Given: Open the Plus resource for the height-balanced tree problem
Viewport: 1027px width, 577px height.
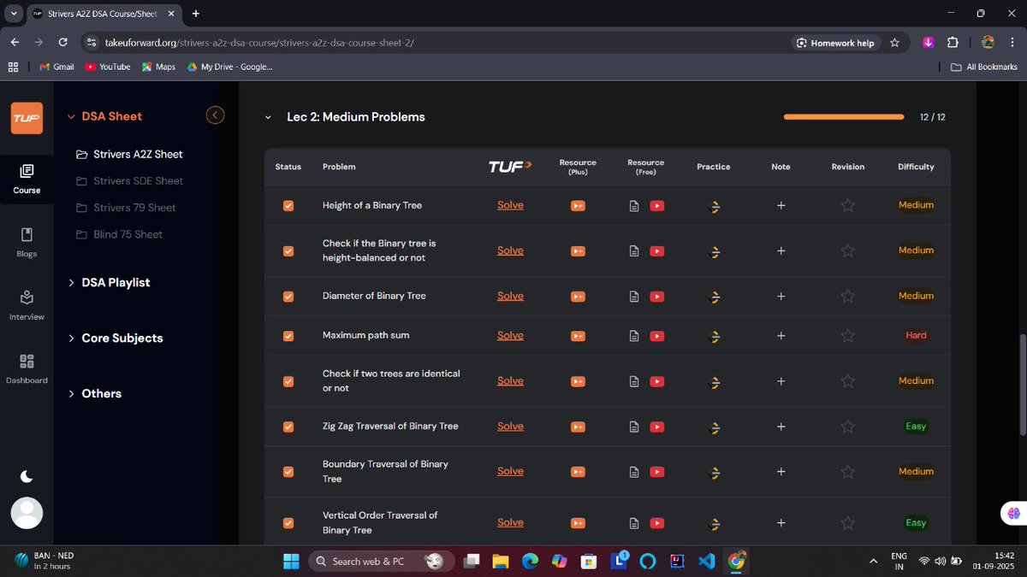Looking at the screenshot, I should coord(578,250).
